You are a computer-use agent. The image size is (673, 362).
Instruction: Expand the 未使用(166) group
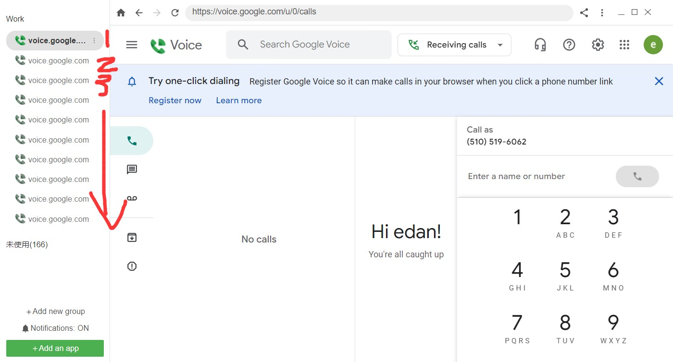[27, 244]
